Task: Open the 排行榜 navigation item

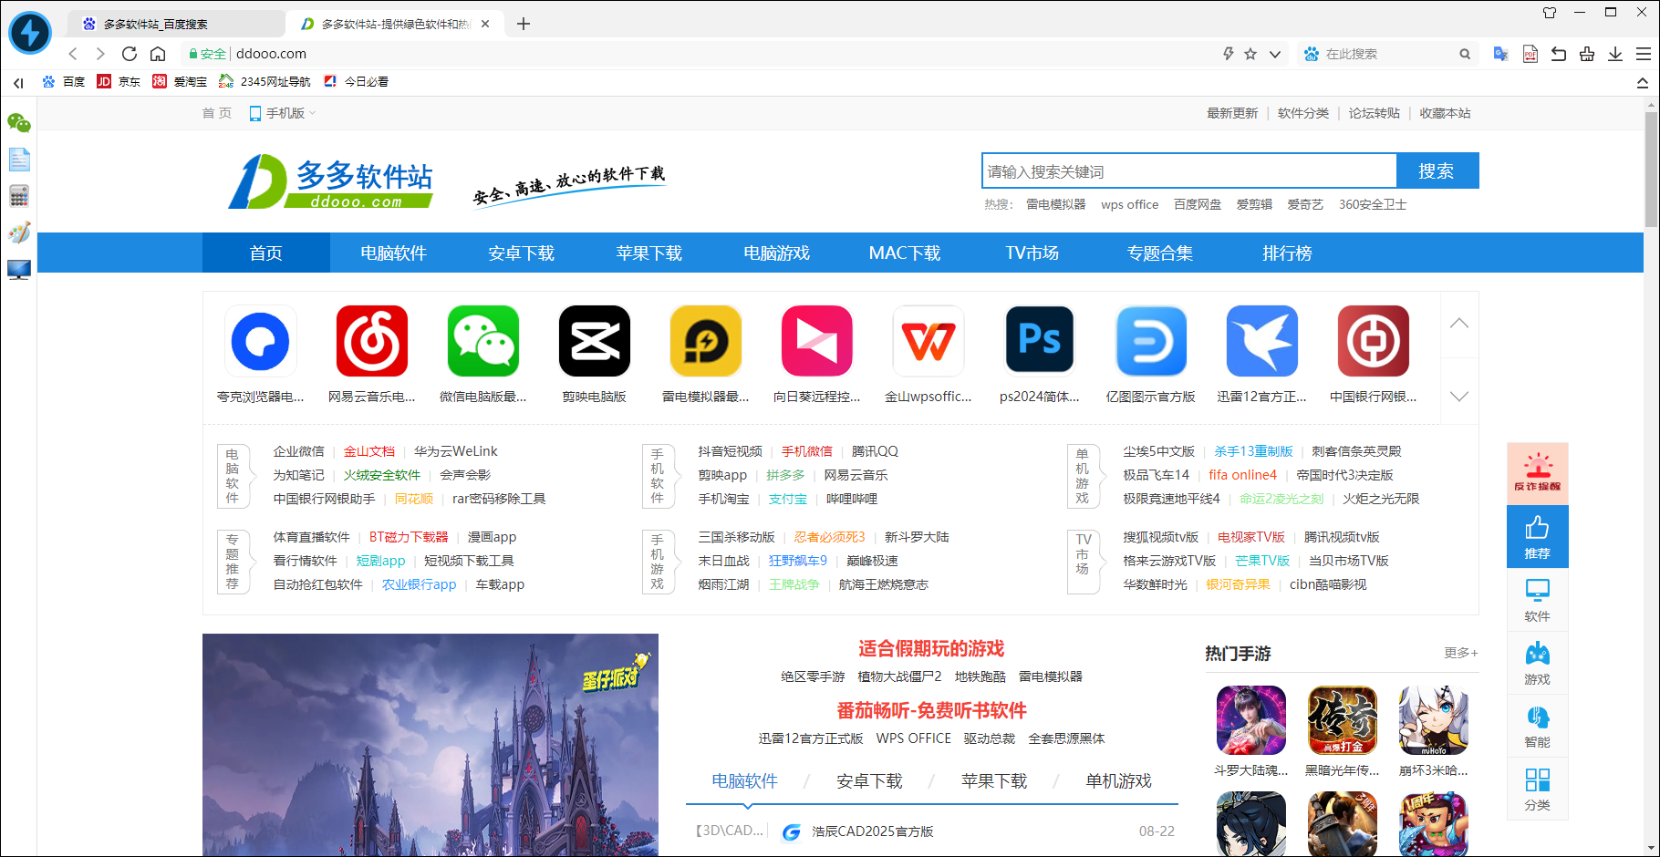Action: (1288, 253)
